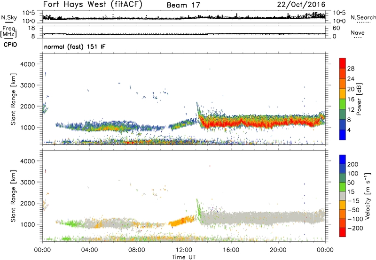Screen dimensions: 376x260
Task: Click the 'Freq. [MHz]' axis label
Action: [x=8, y=31]
